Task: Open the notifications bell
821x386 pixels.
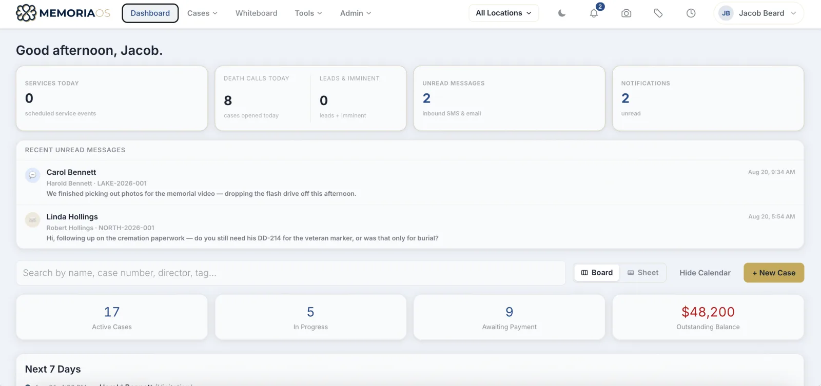Action: pos(594,13)
